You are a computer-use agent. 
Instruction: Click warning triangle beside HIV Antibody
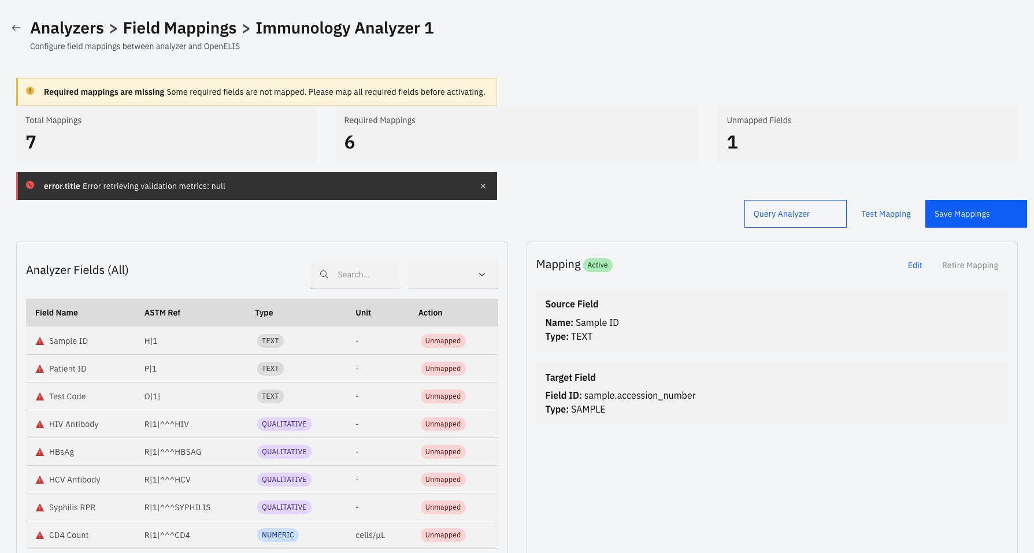(40, 424)
